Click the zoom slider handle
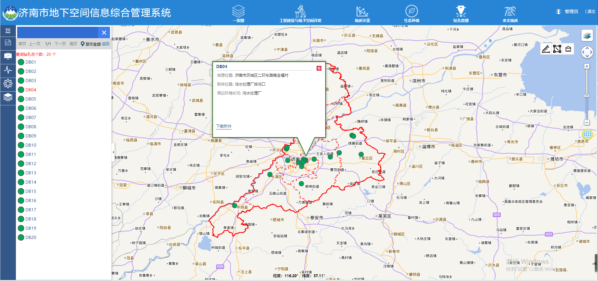 pyautogui.click(x=587, y=96)
